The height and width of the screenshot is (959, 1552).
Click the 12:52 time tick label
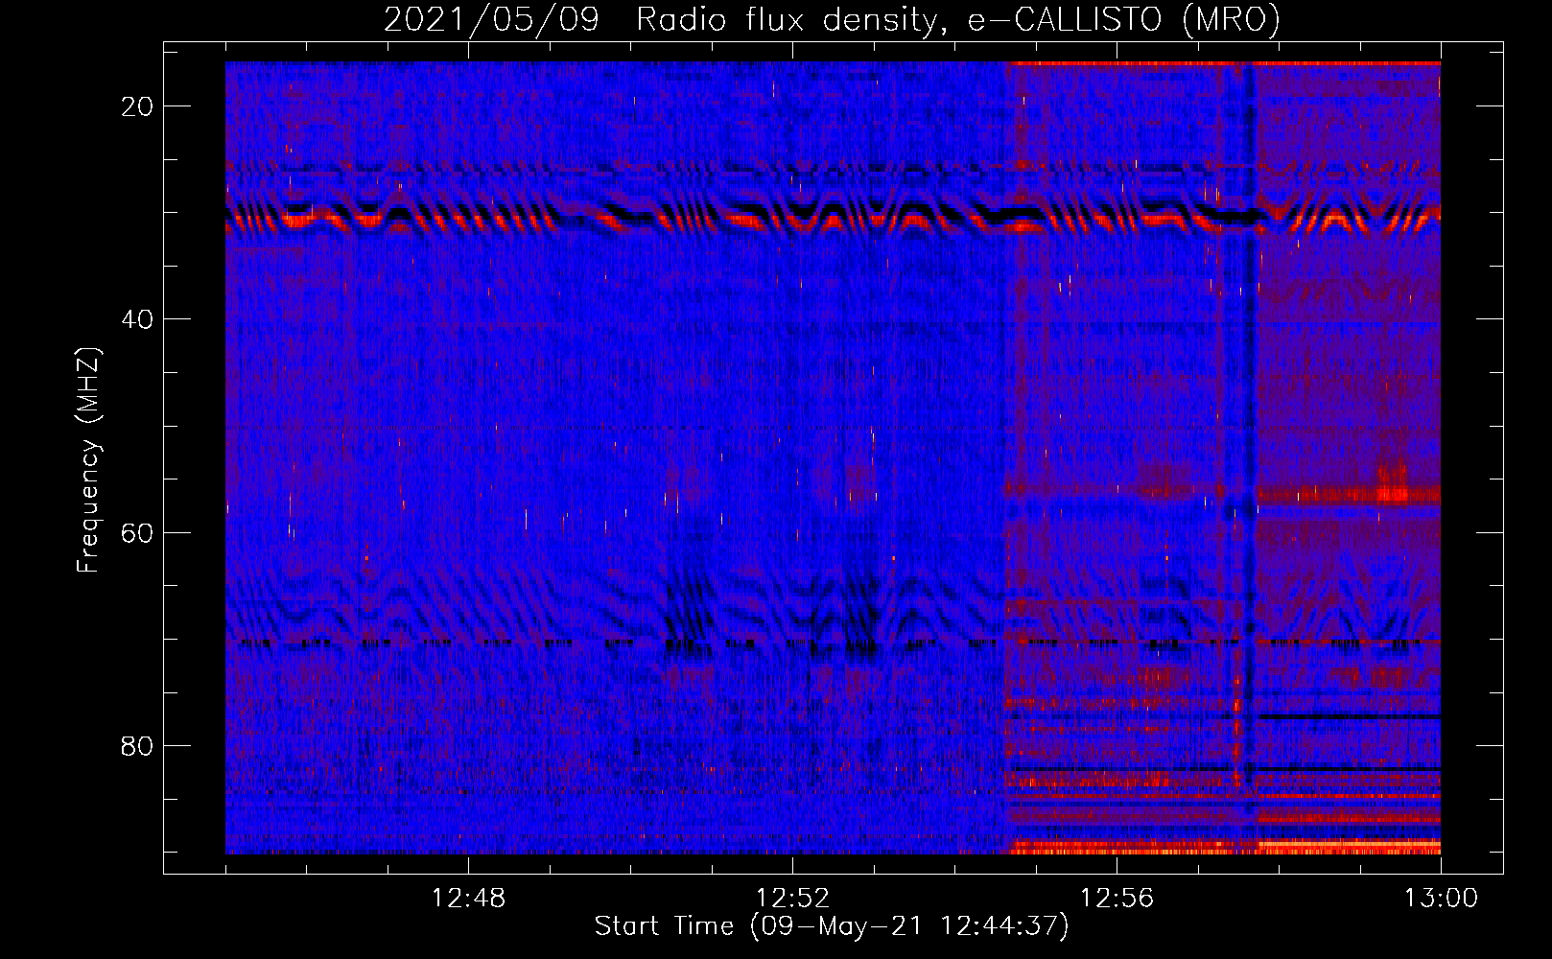[792, 899]
